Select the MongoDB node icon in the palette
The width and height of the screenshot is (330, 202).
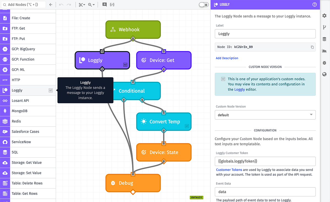tap(5, 111)
